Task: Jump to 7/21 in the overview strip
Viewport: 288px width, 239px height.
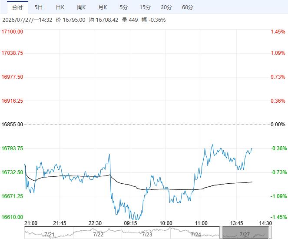Action: pos(49,234)
